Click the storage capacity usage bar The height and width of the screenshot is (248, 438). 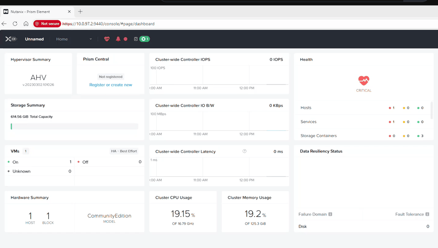[74, 127]
